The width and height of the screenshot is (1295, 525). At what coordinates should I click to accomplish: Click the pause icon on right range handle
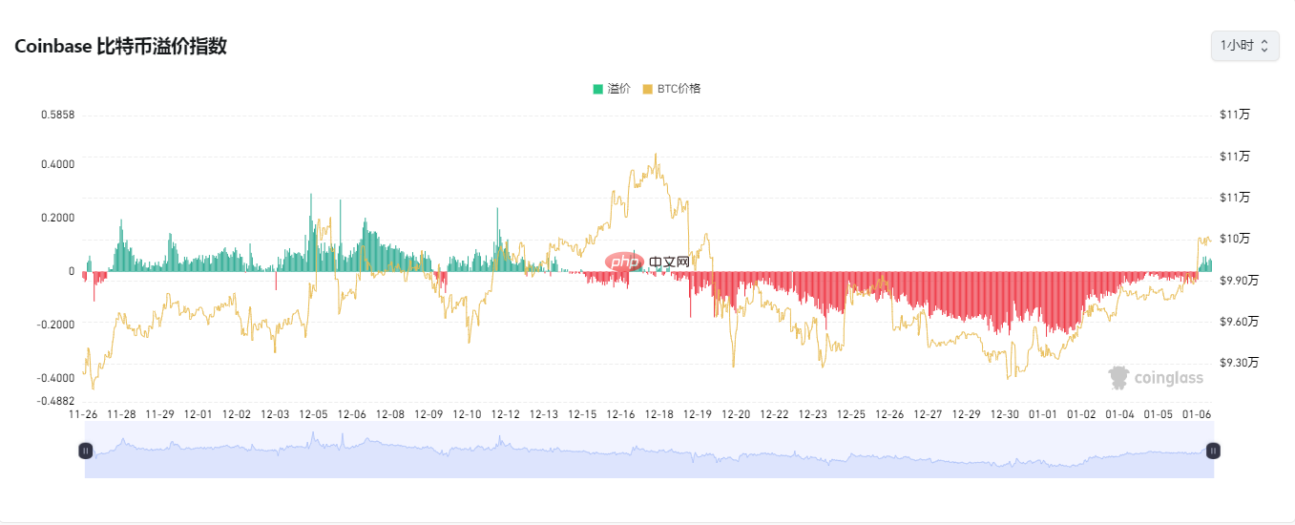[1213, 451]
